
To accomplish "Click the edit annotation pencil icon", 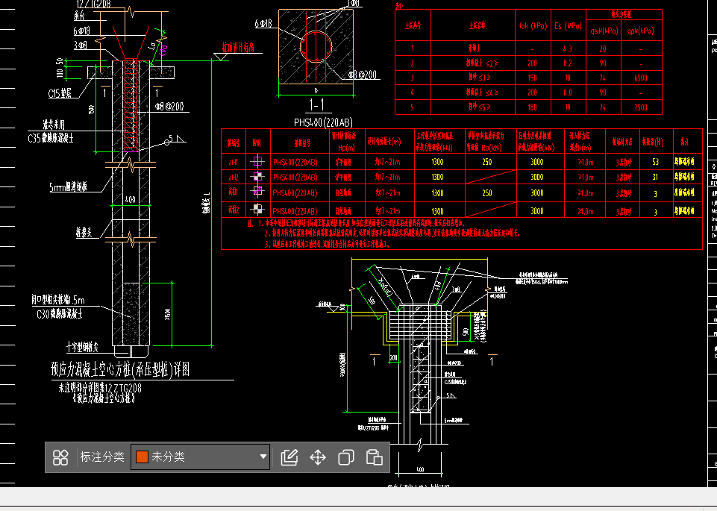I will click(289, 457).
